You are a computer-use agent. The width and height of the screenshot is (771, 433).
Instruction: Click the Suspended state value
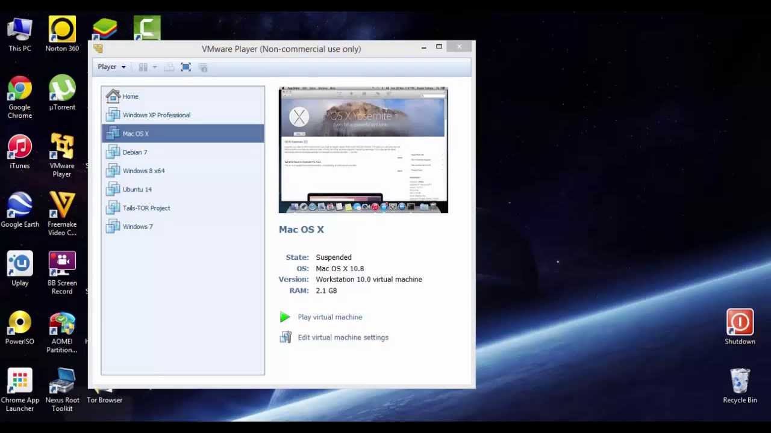coord(334,257)
